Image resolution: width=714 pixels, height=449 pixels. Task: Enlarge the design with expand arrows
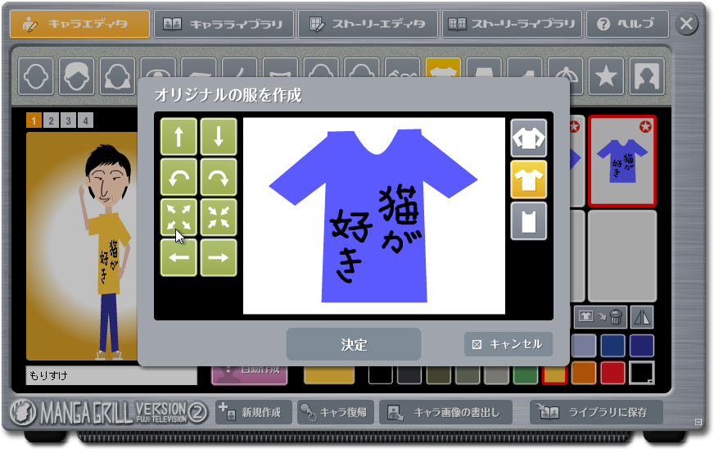[178, 217]
